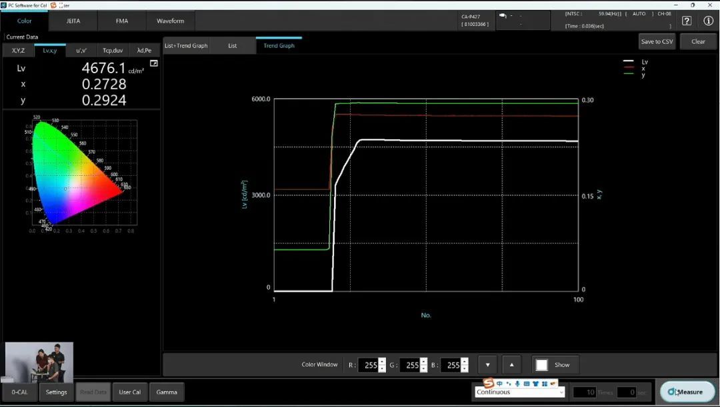This screenshot has height=407, width=720.
Task: Click the help question mark icon
Action: click(x=687, y=21)
